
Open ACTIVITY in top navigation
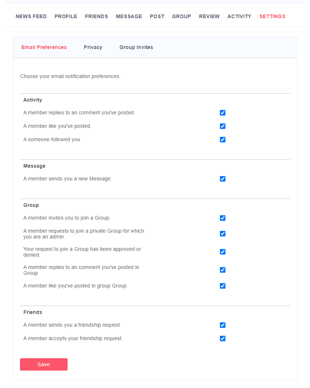point(239,16)
